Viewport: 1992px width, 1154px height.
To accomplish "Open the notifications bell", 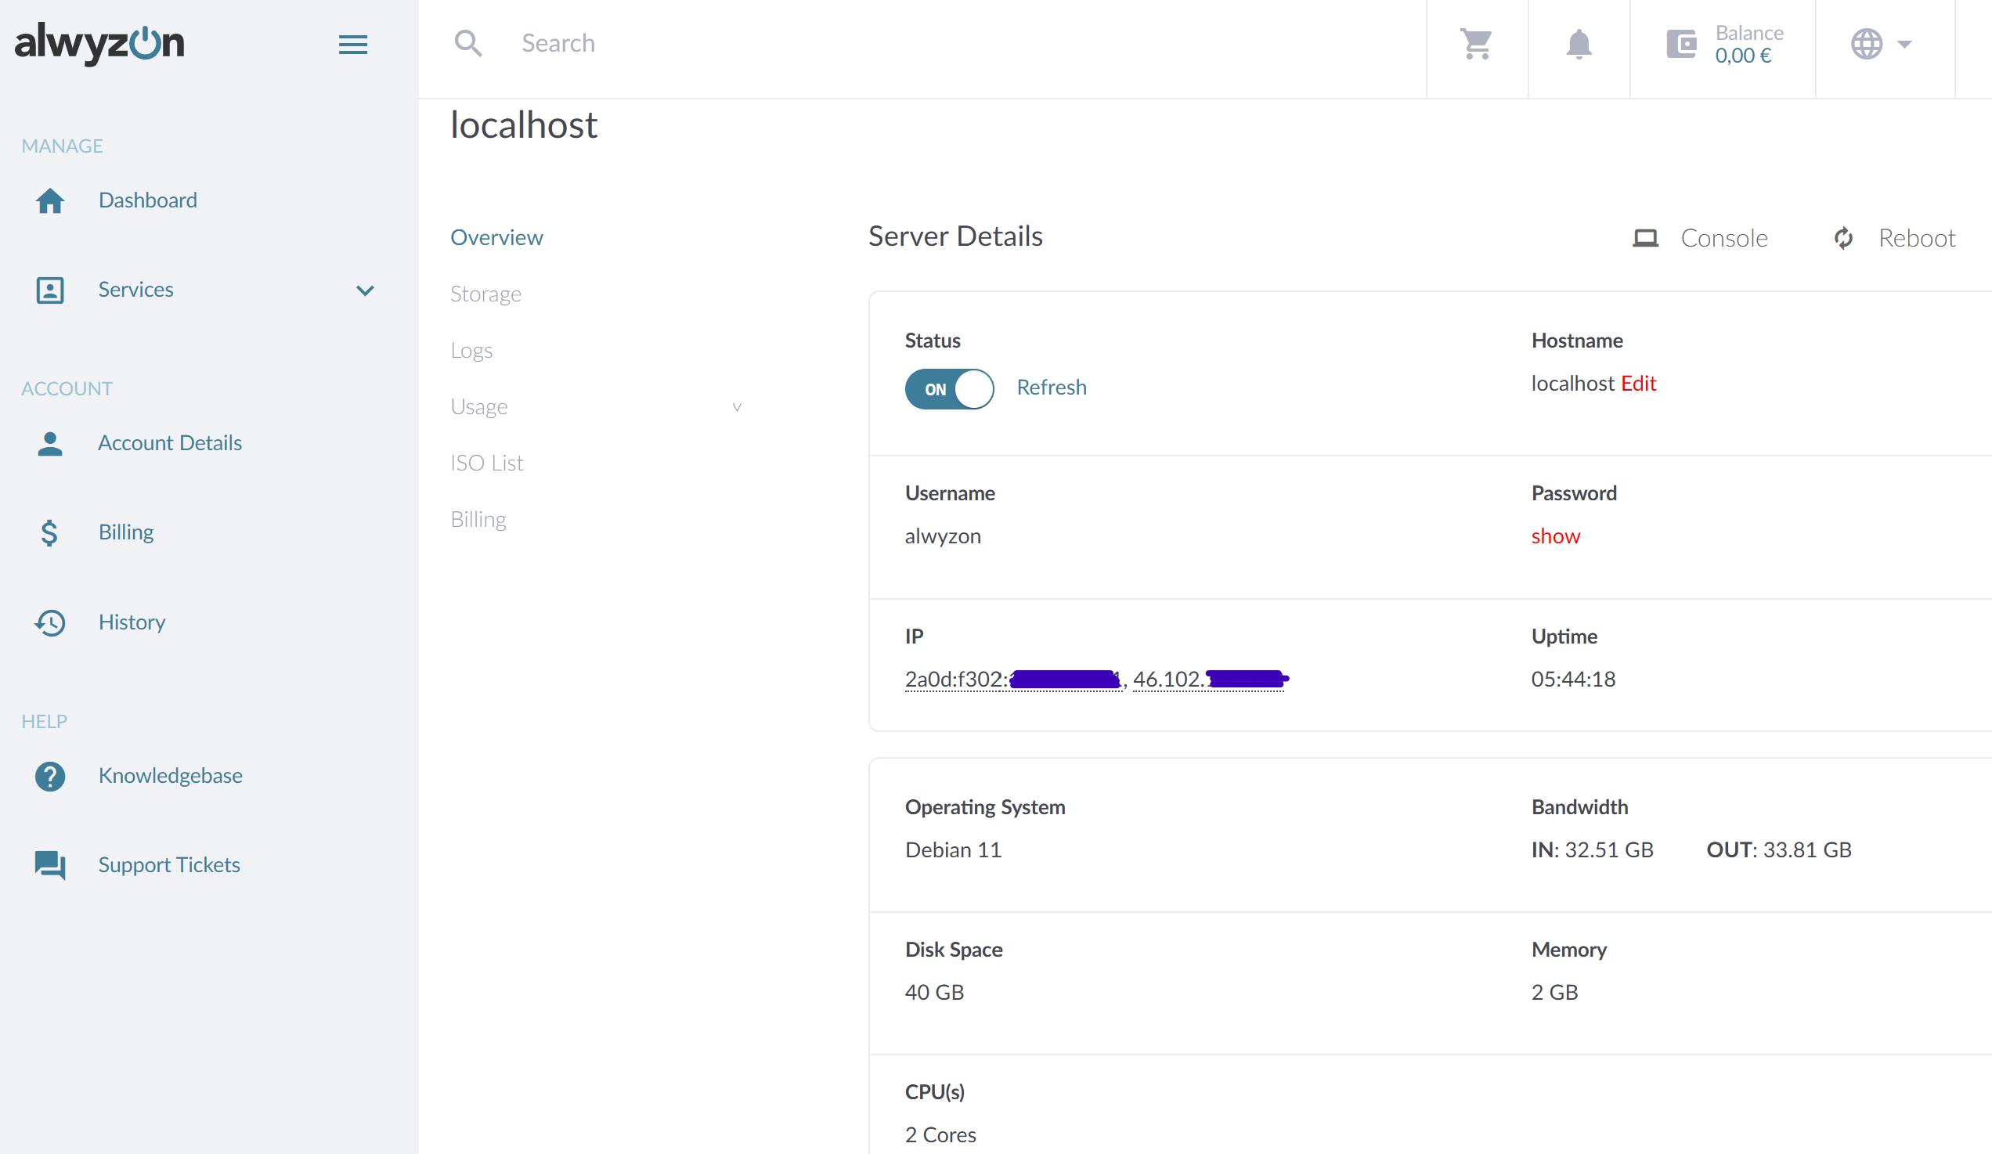I will click(x=1579, y=45).
